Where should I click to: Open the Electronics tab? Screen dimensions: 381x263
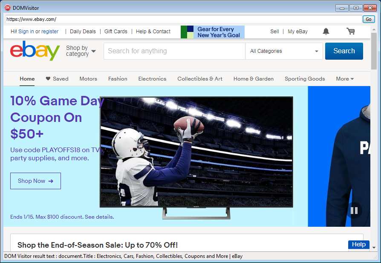click(152, 79)
